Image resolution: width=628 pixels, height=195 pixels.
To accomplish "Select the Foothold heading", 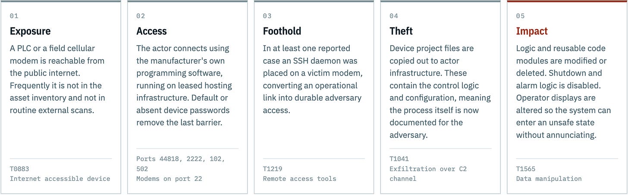I will (x=282, y=31).
